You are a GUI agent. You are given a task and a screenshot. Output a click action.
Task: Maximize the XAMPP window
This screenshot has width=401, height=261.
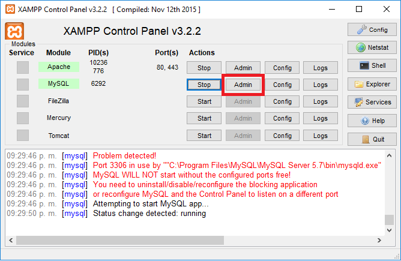point(359,9)
